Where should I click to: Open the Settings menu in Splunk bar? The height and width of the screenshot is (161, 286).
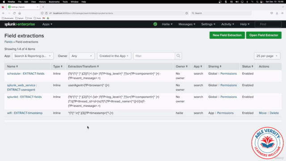point(208,24)
